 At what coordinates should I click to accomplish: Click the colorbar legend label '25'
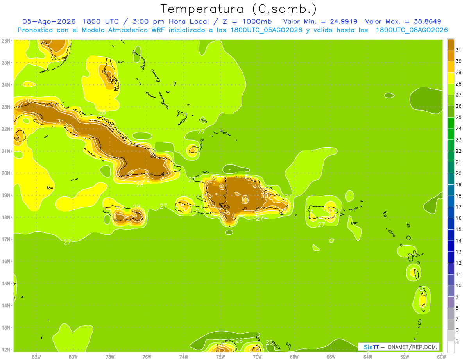tap(458, 117)
